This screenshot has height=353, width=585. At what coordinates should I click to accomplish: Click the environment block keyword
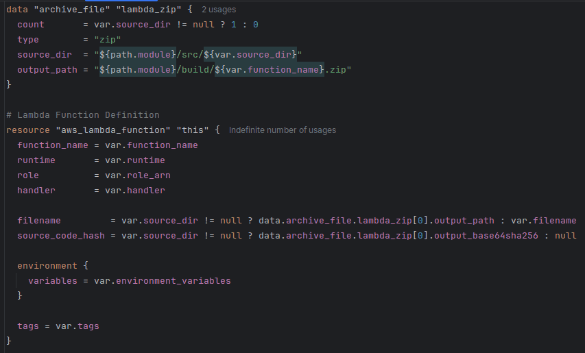(47, 265)
